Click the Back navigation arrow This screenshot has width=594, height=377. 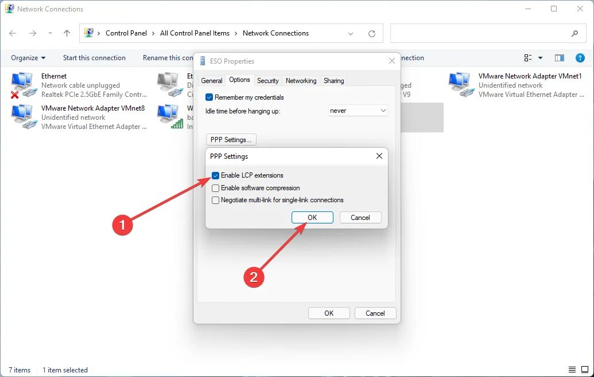[x=13, y=33]
